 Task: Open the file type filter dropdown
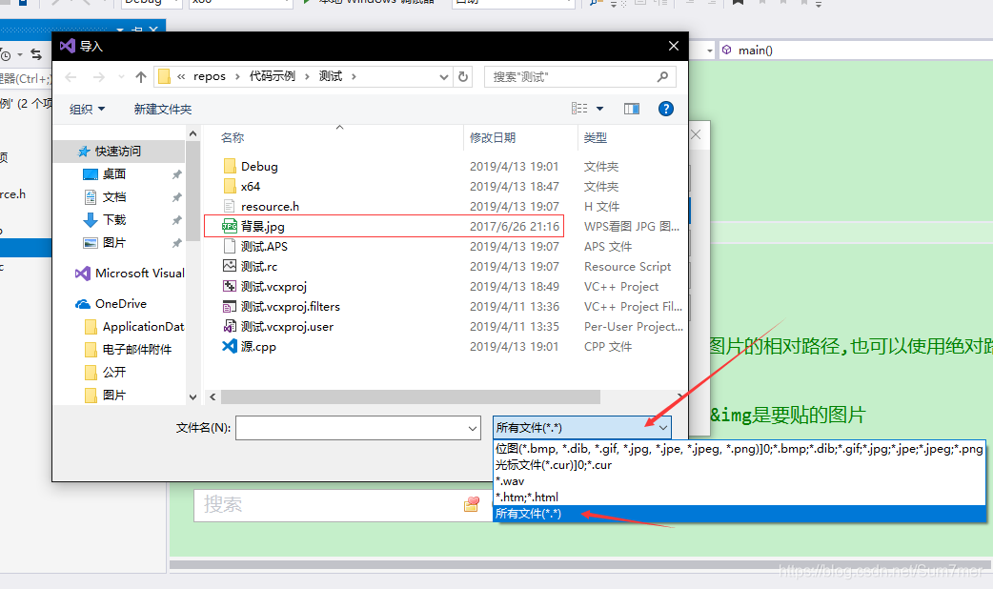click(581, 428)
